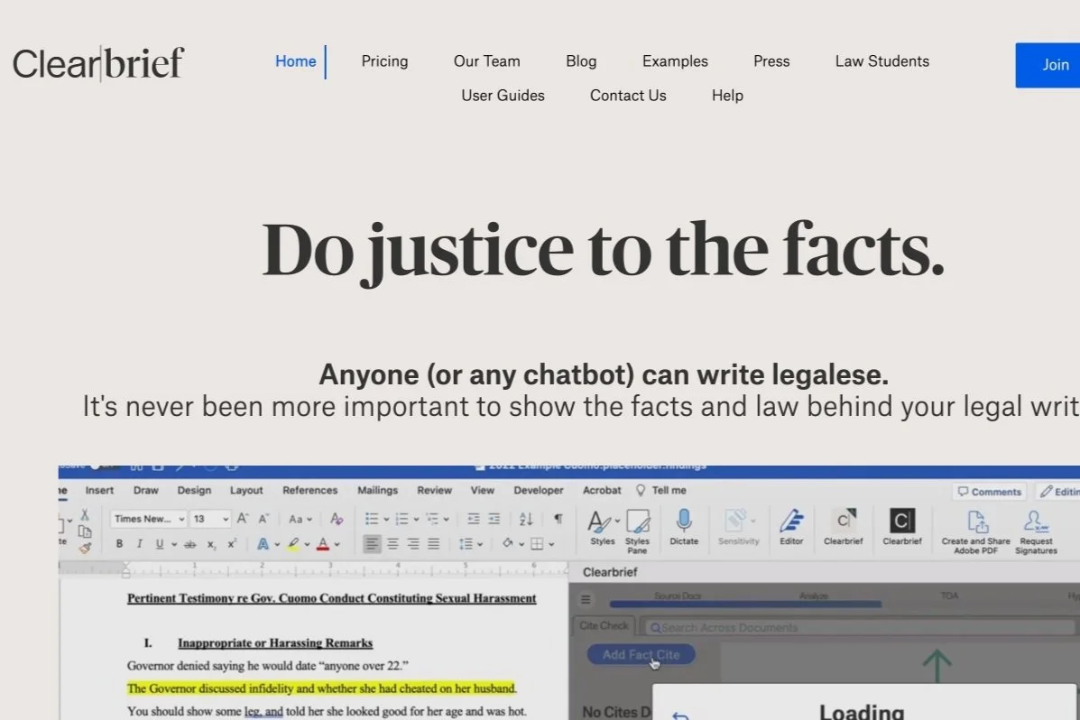Select the Home nav link
The image size is (1080, 720).
(x=295, y=61)
